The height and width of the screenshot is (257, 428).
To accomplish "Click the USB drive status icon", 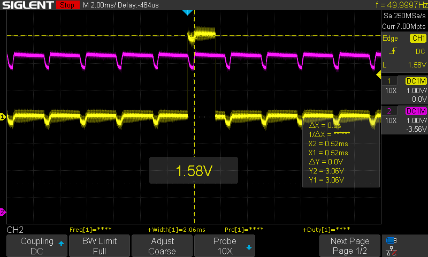I will [x=391, y=240].
